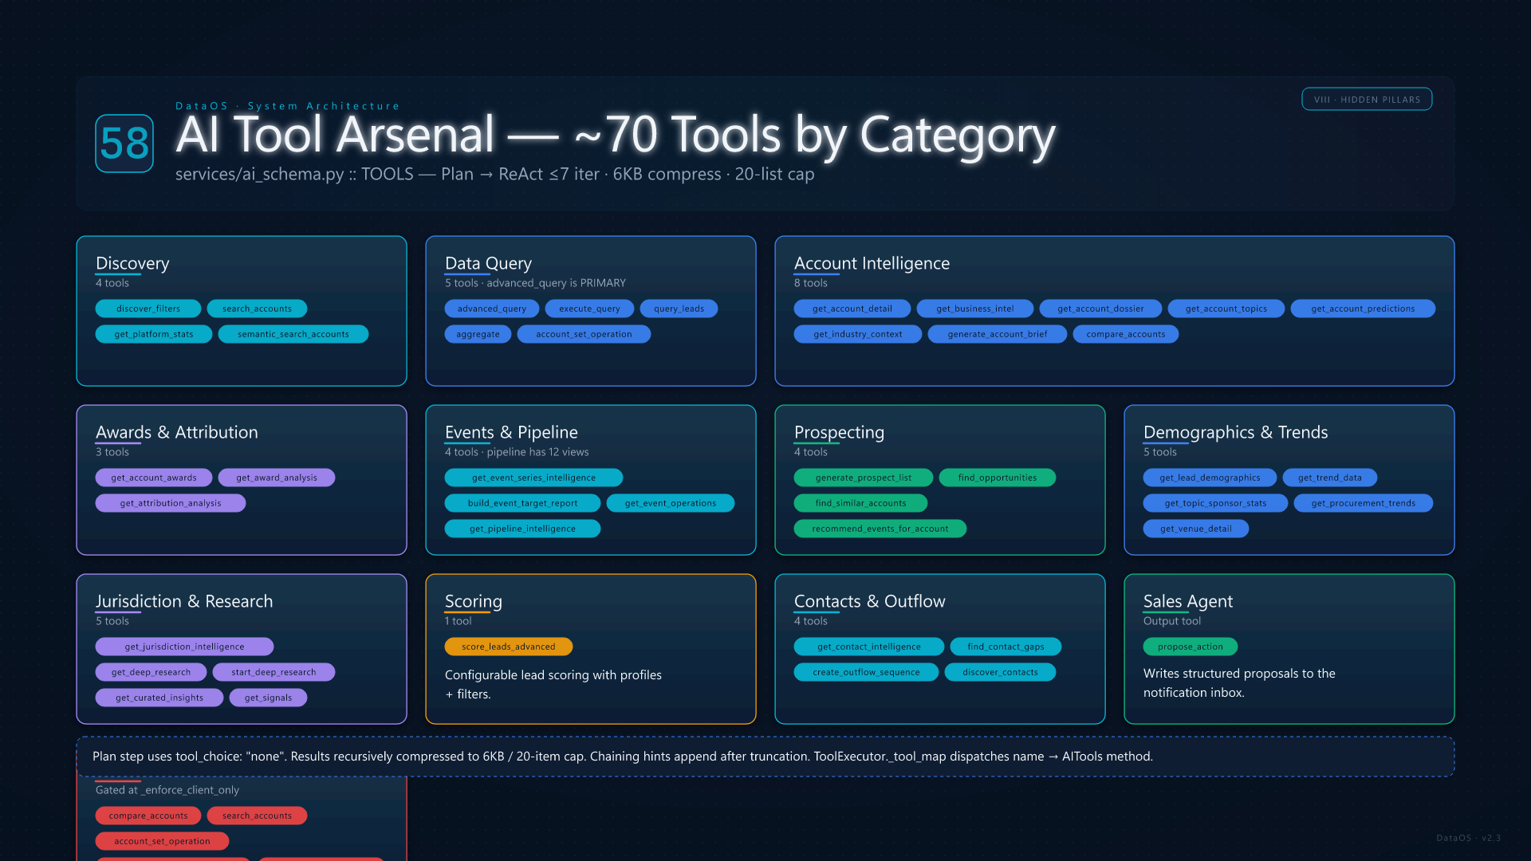Click the 58 slide number badge
The width and height of the screenshot is (1531, 861).
tap(124, 143)
